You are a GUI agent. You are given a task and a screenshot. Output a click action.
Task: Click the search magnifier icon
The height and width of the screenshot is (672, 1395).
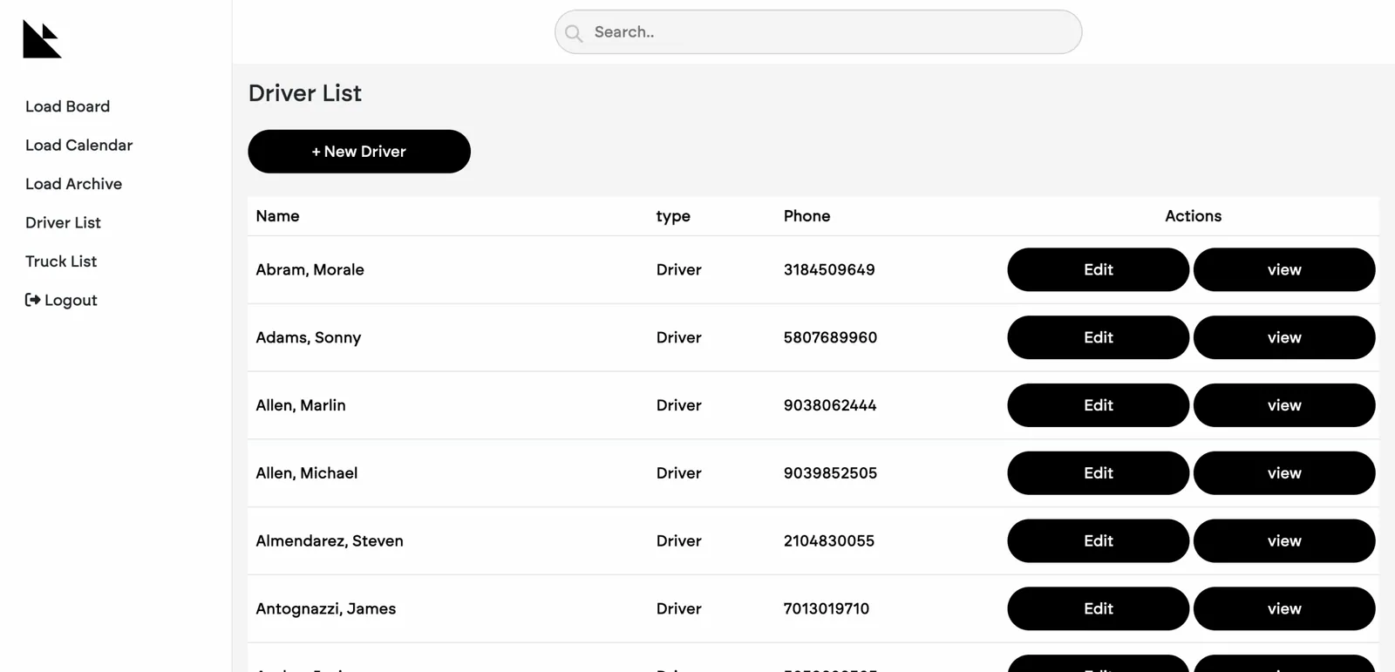pos(574,33)
